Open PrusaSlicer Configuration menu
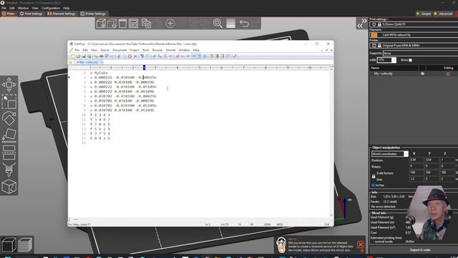Viewport: 458px width, 258px height. [x=51, y=8]
